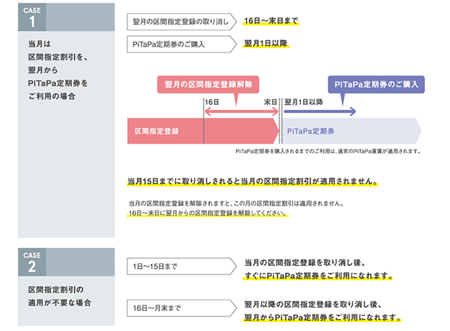Select the box 'PiTaPa定期券のご購入' with arrow outline
450x331 pixels.
coord(182,44)
